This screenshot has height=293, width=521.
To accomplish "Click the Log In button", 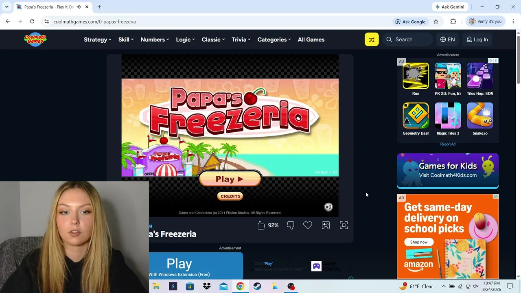I will (477, 39).
